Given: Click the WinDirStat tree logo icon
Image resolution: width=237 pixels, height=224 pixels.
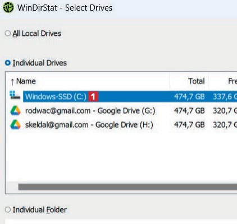Looking at the screenshot, I should point(8,8).
